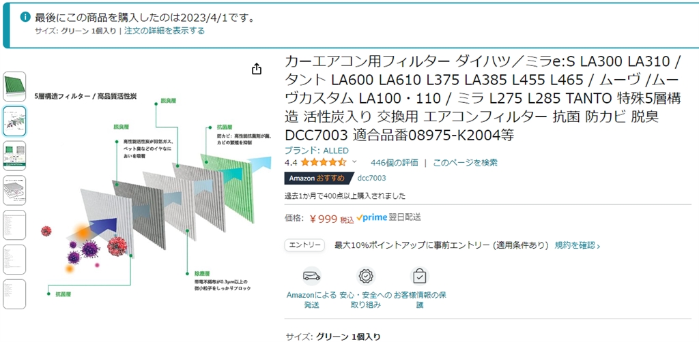699x342 pixels.
Task: Click the ￥999 price text
Action: point(324,219)
